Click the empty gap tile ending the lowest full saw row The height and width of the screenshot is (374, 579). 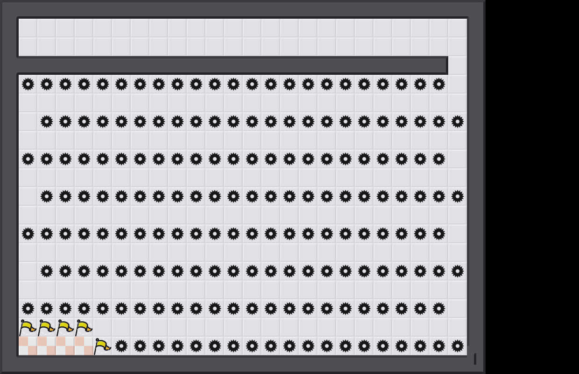pyautogui.click(x=458, y=309)
